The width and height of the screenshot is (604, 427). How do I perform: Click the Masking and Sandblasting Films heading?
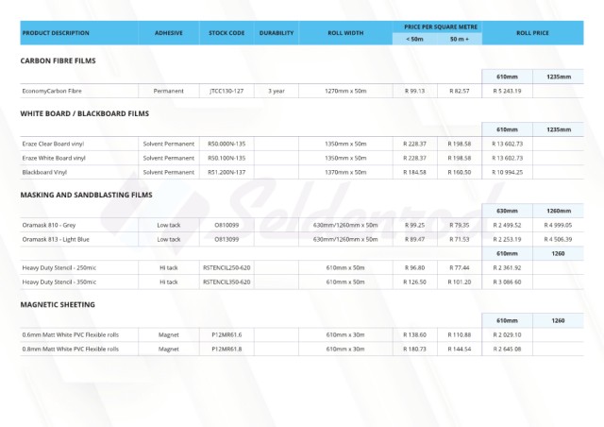tap(86, 195)
